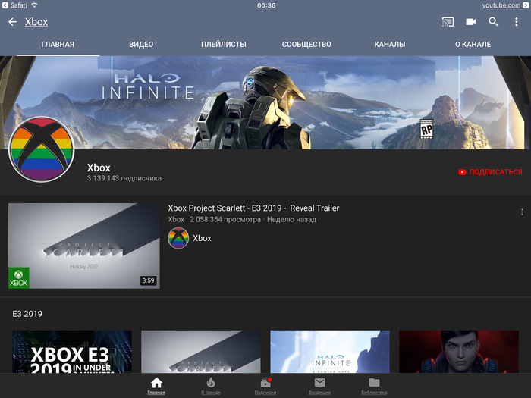Image resolution: width=531 pixels, height=398 pixels.
Task: Select the КАНАЛЫ tab
Action: coord(389,45)
